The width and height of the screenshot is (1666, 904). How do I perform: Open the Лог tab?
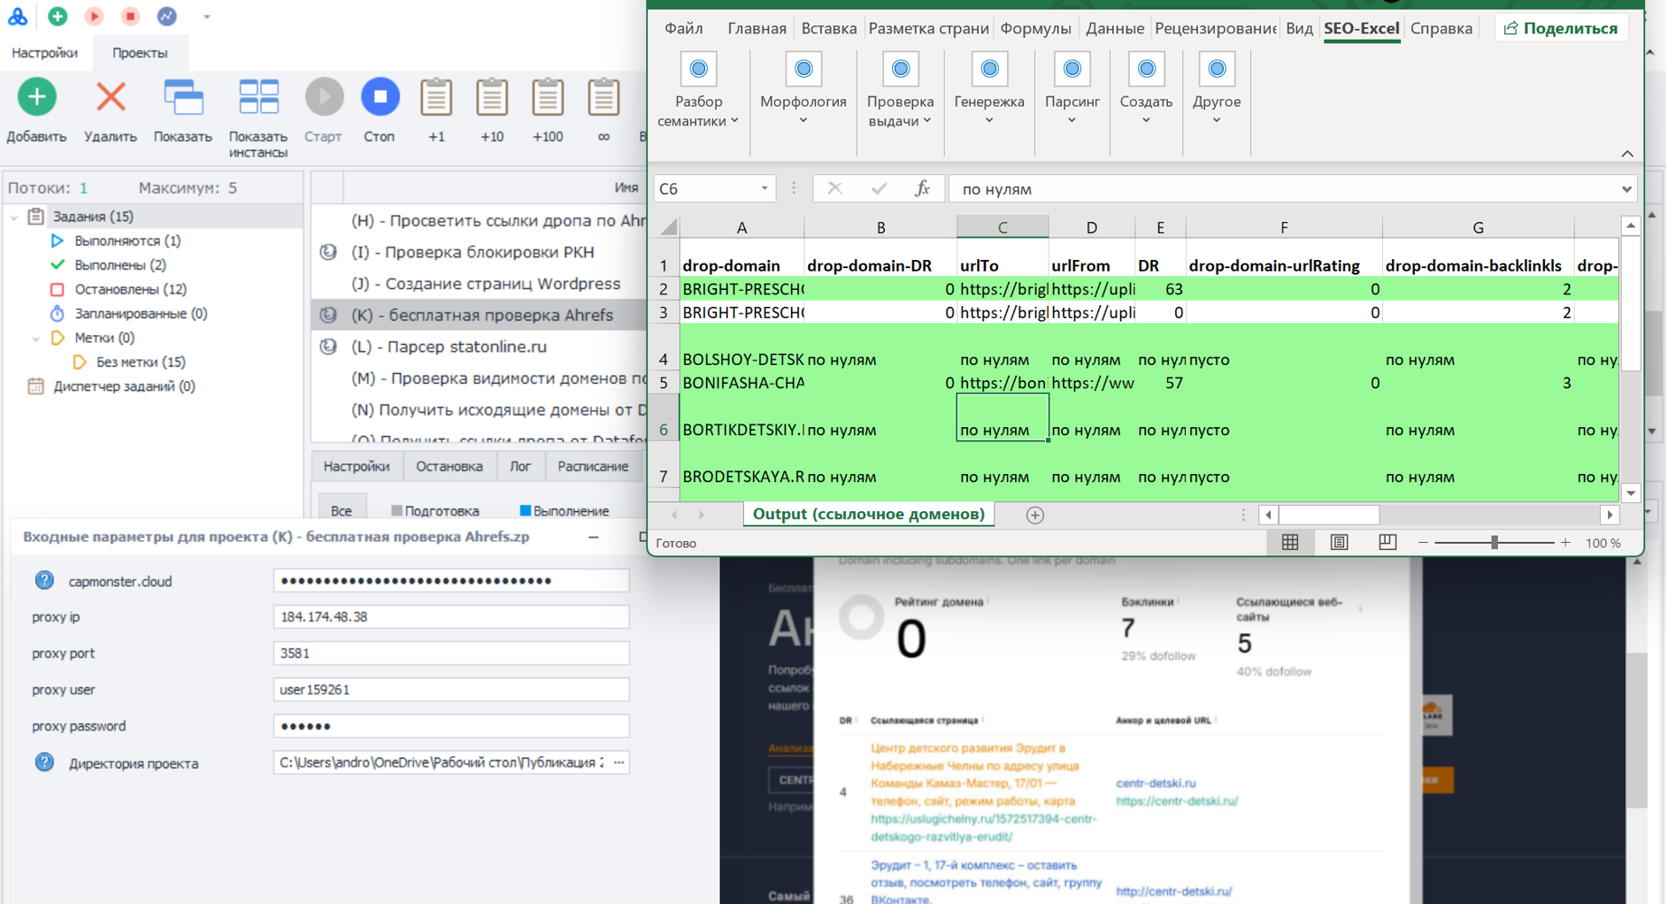click(520, 466)
